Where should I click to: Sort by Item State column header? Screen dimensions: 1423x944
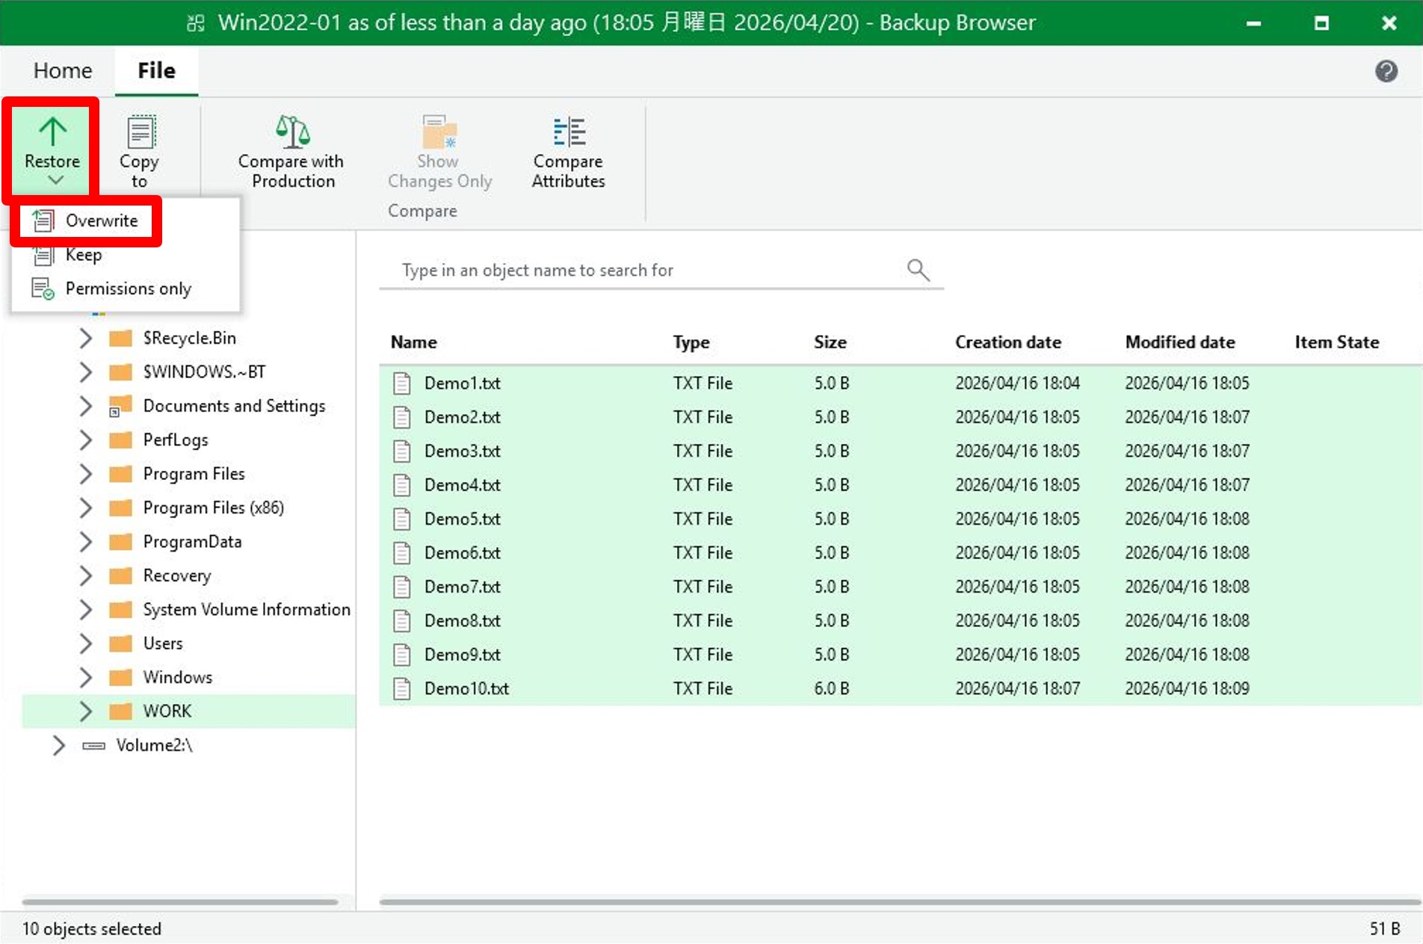(x=1337, y=342)
